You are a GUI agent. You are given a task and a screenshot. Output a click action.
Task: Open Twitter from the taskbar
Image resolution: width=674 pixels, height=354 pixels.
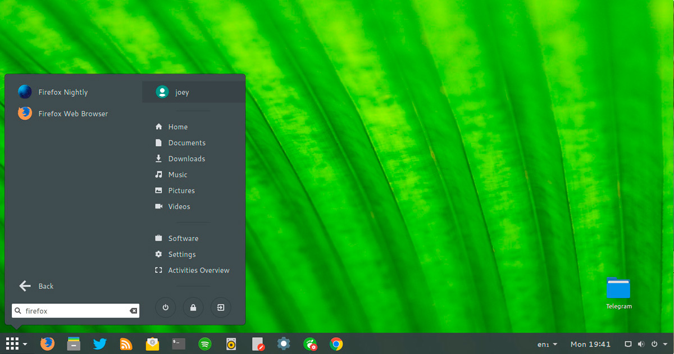[x=99, y=343]
